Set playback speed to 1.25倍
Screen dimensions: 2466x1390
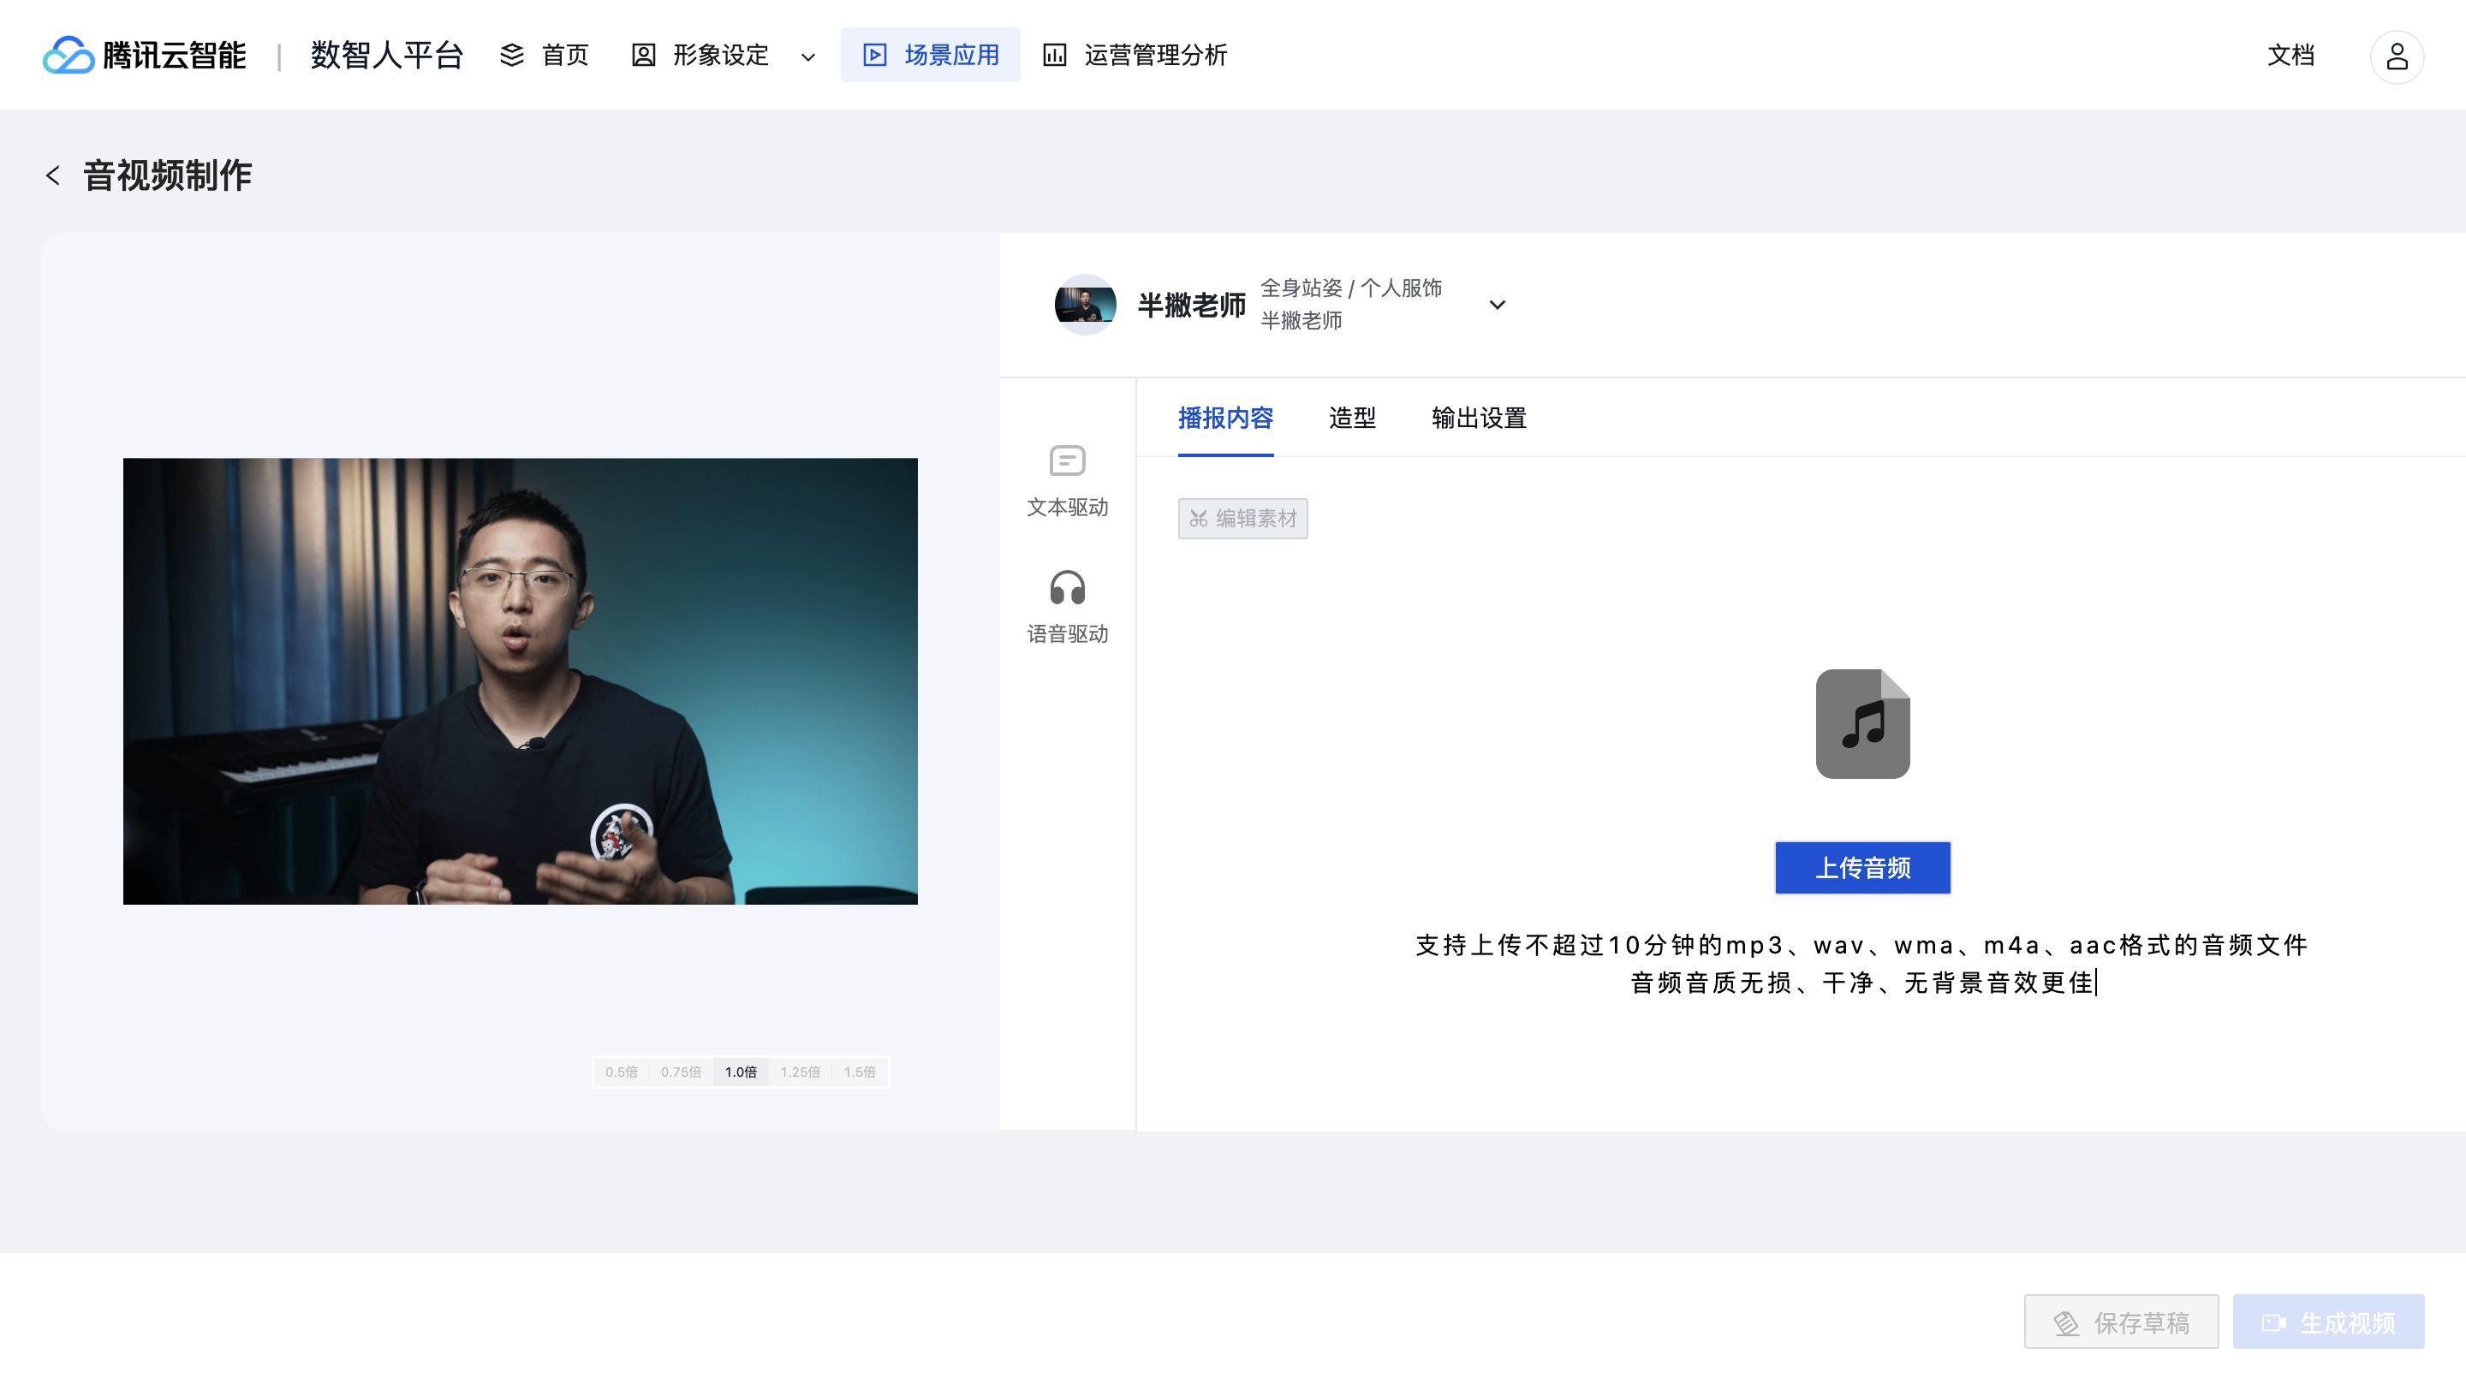[801, 1072]
